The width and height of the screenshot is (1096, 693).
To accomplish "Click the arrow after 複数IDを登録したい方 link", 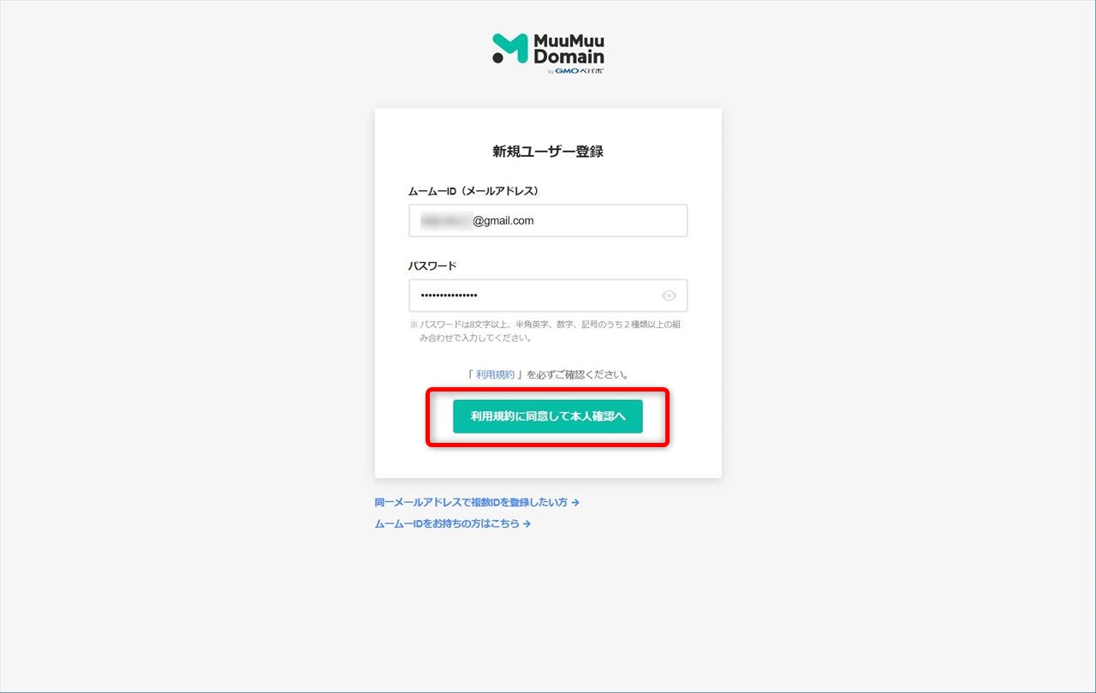I will click(575, 503).
